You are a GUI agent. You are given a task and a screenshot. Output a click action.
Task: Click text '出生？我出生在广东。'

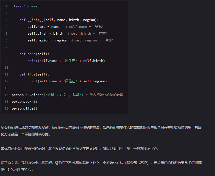[x=17, y=170]
